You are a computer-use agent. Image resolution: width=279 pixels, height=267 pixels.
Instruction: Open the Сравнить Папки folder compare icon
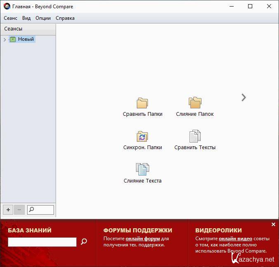coord(142,103)
